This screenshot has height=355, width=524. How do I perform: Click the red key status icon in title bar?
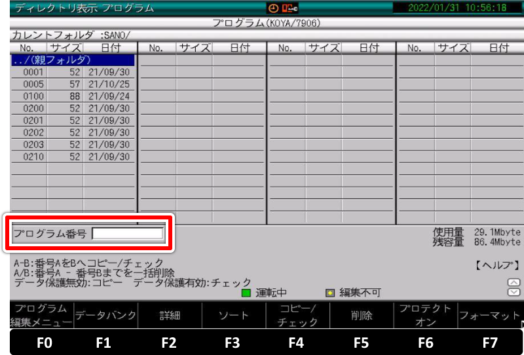coord(290,9)
